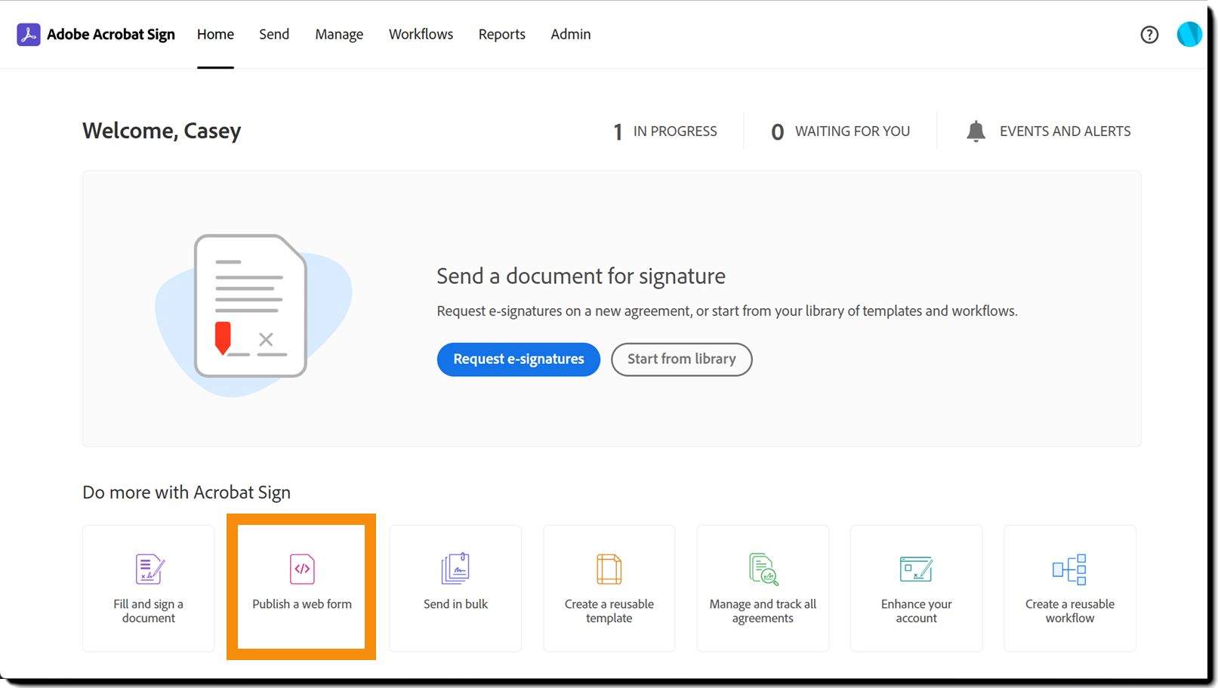Open the Manage tab
This screenshot has width=1218, height=688.
click(x=339, y=35)
